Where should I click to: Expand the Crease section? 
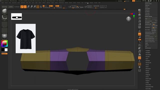click(x=147, y=7)
